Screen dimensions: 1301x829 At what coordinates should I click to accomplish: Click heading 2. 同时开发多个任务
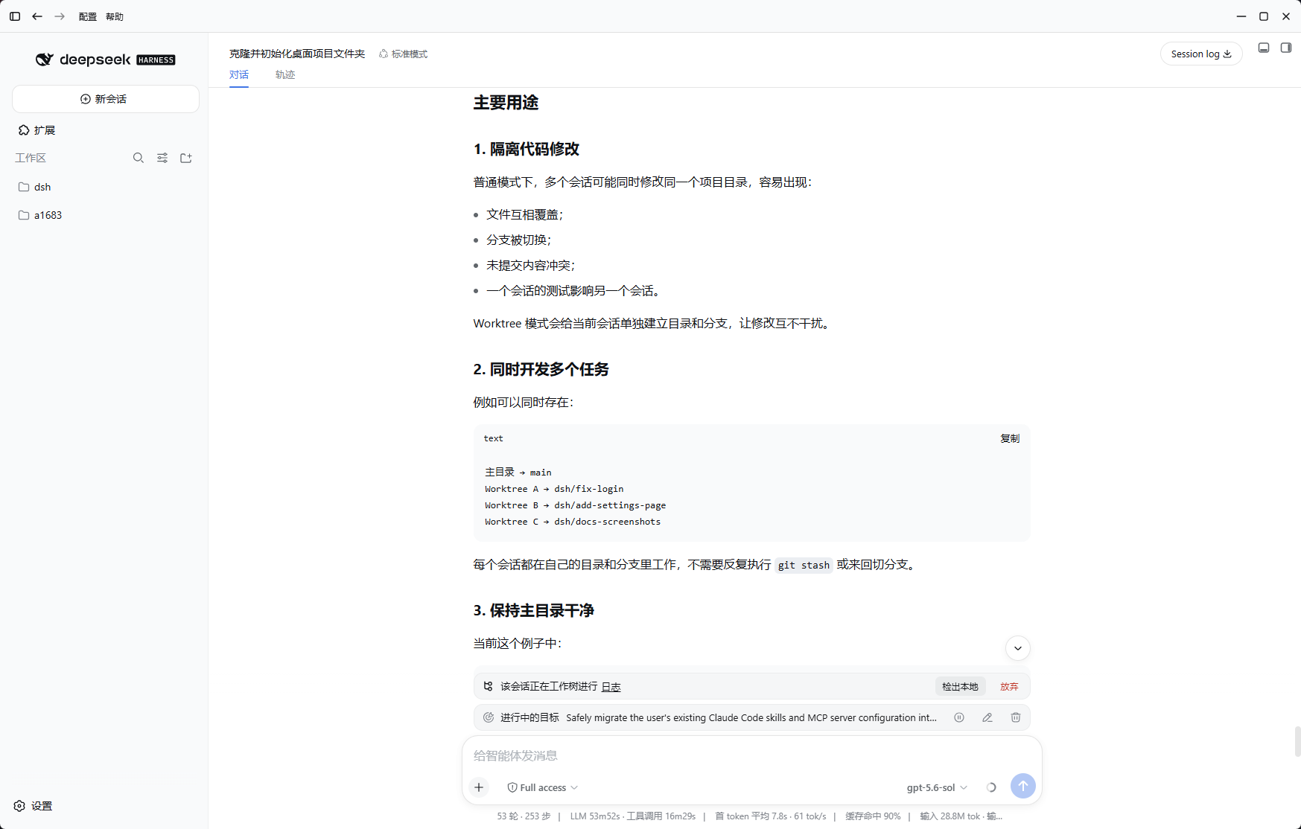point(541,369)
